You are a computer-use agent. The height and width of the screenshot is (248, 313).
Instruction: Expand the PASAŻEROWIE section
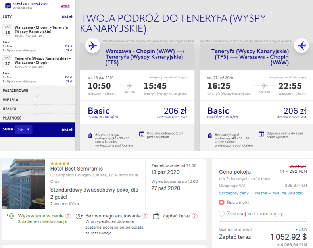tap(37, 91)
